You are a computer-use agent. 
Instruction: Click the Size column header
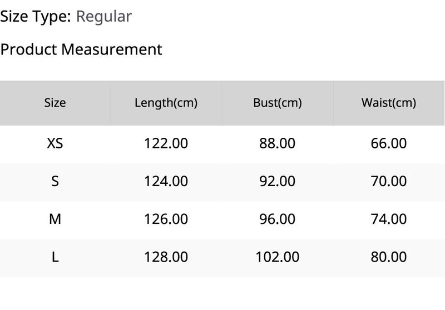tap(55, 103)
